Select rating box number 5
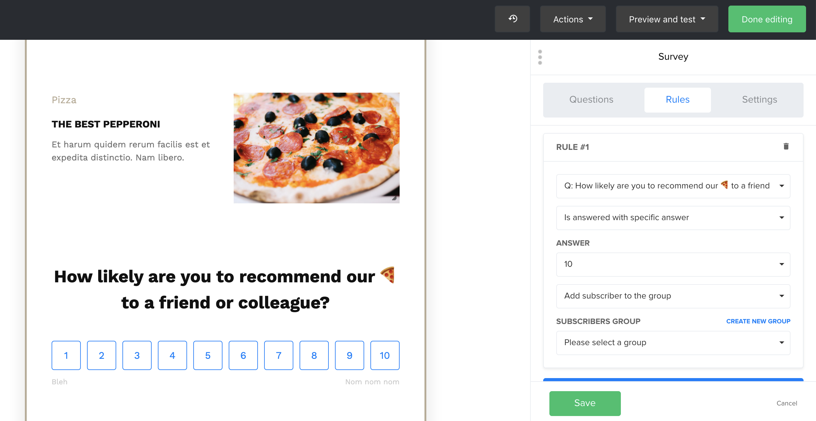Screen dimensions: 816x421 point(208,355)
